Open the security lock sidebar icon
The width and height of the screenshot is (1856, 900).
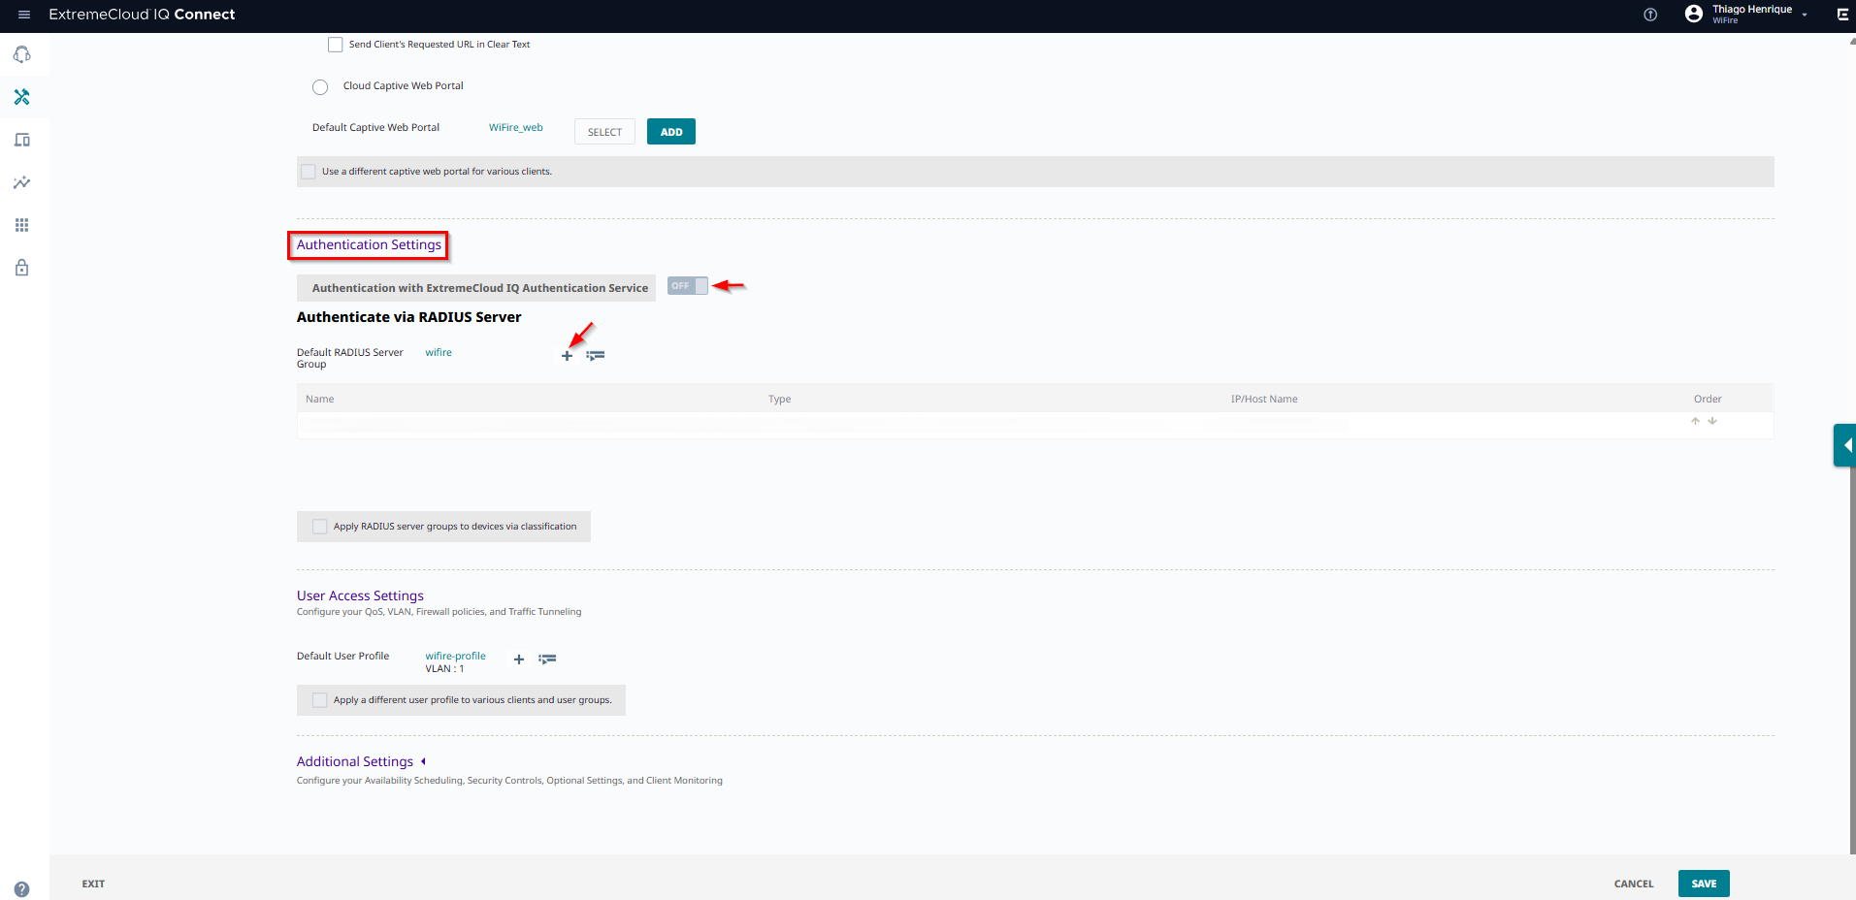tap(22, 268)
